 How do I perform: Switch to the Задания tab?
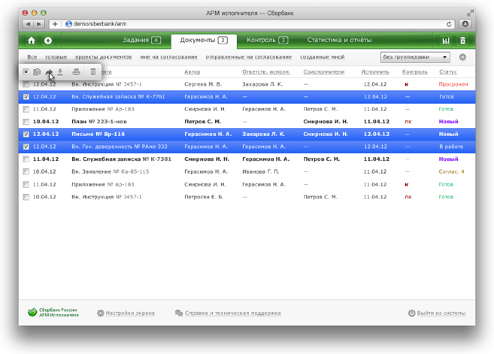[x=141, y=40]
